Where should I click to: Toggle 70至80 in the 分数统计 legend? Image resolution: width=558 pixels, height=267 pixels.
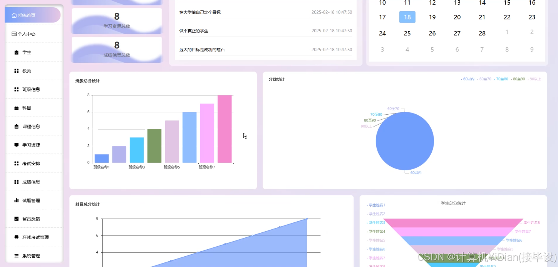501,79
